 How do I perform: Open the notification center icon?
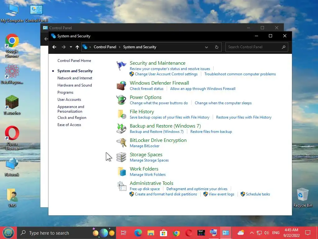[308, 233]
